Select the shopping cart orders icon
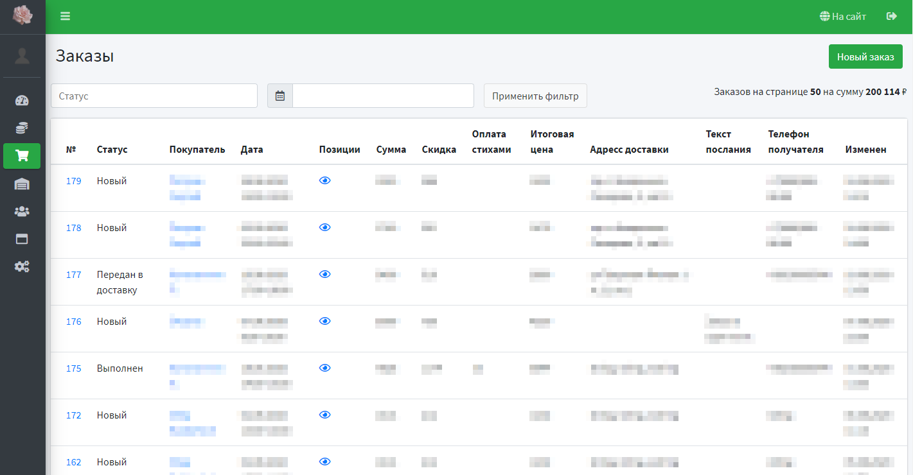This screenshot has height=475, width=913. click(22, 156)
